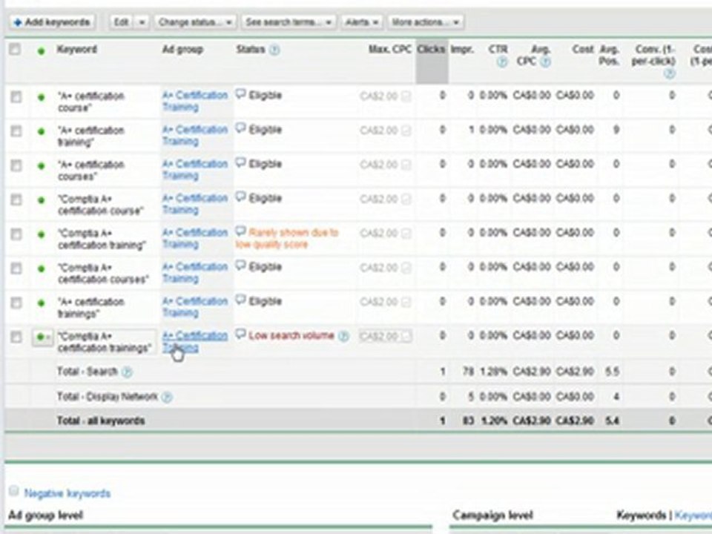Click the Low search volume status text
The height and width of the screenshot is (534, 712).
pos(291,335)
